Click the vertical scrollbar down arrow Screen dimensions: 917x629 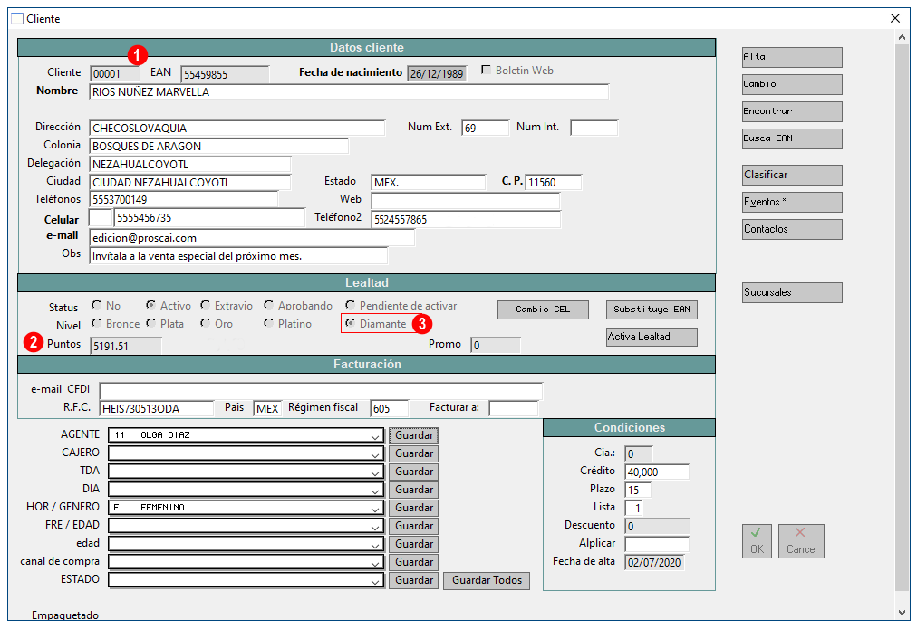pyautogui.click(x=902, y=613)
